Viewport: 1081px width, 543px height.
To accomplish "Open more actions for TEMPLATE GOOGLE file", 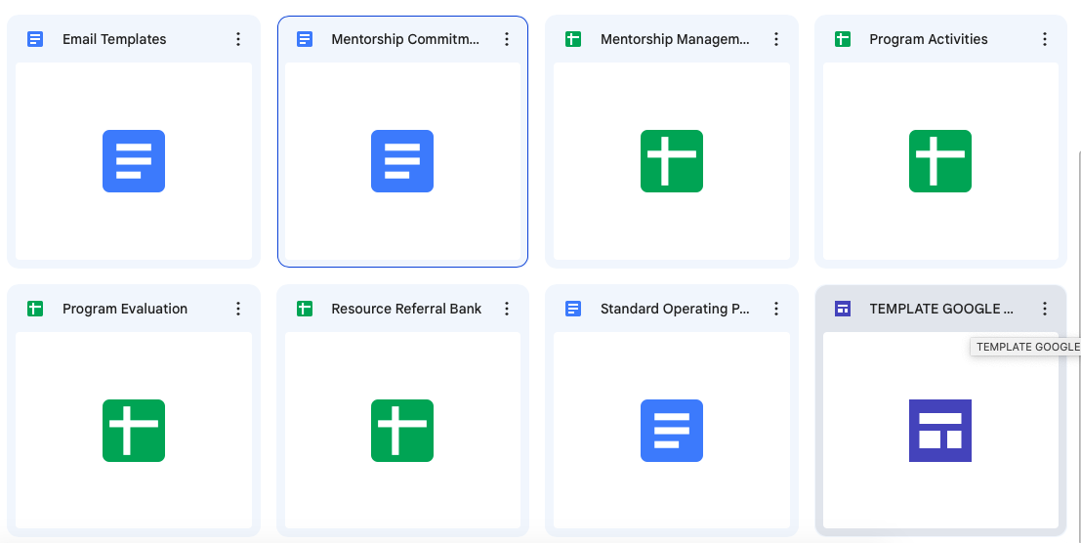I will [1045, 309].
